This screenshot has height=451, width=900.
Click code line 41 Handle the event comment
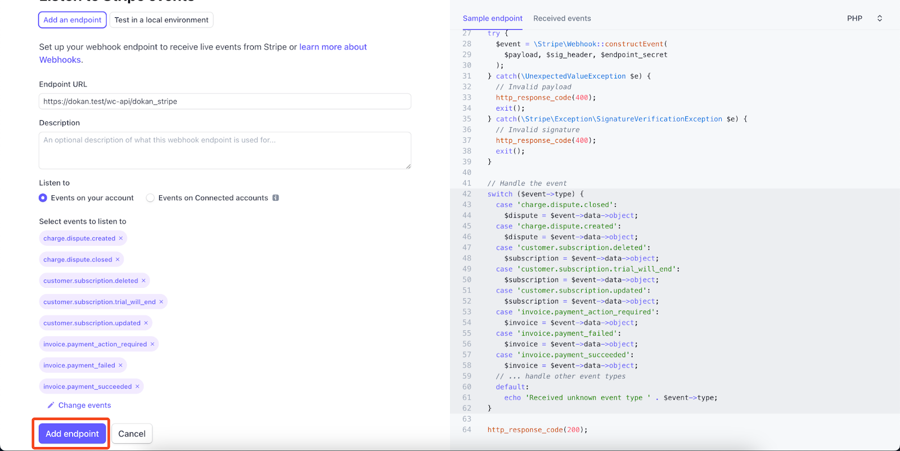tap(527, 183)
